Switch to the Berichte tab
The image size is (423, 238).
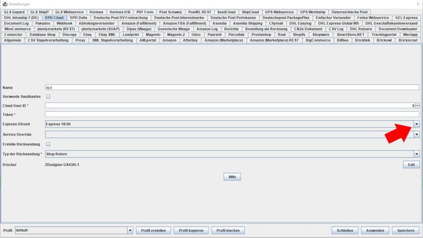(231, 29)
